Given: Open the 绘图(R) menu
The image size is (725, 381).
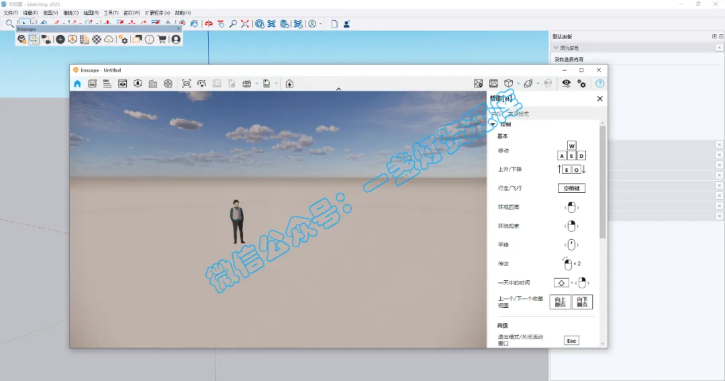Looking at the screenshot, I should 91,13.
